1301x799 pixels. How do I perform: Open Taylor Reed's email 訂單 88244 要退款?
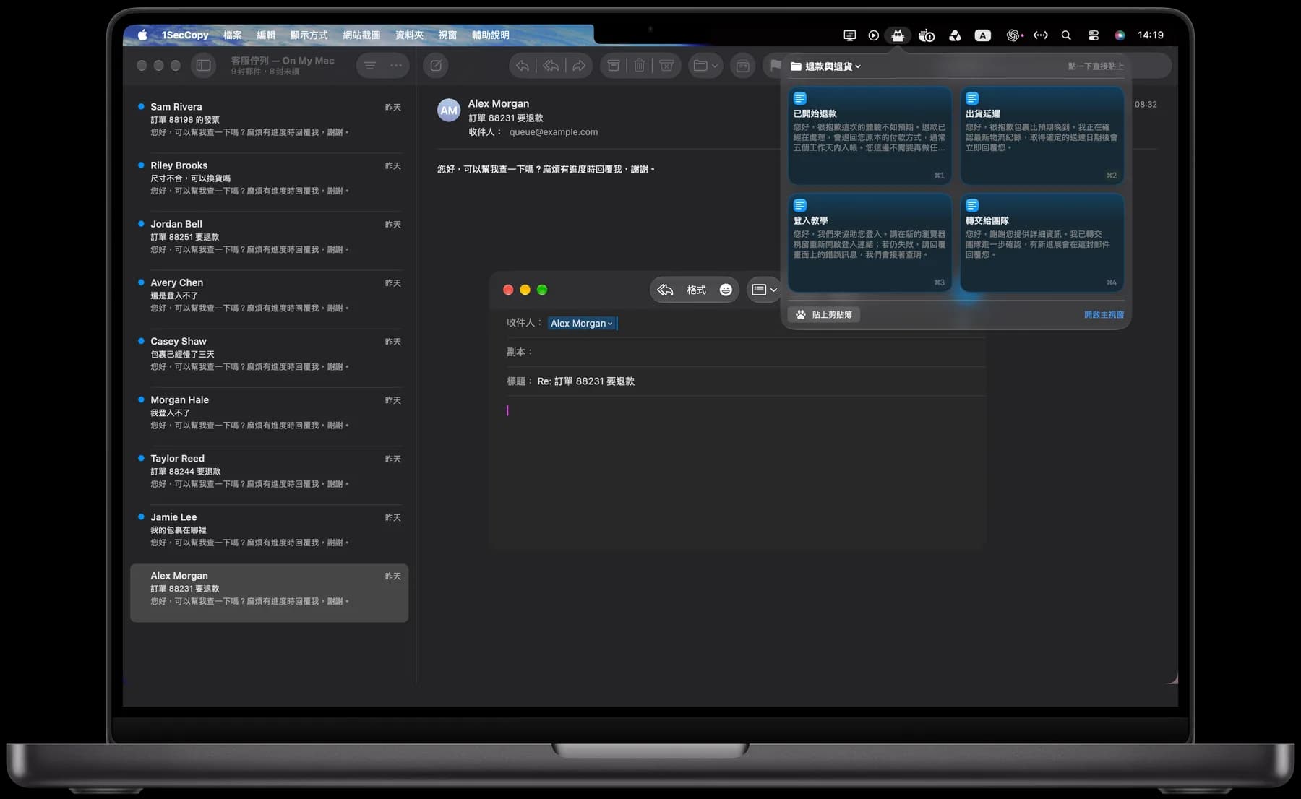point(269,470)
